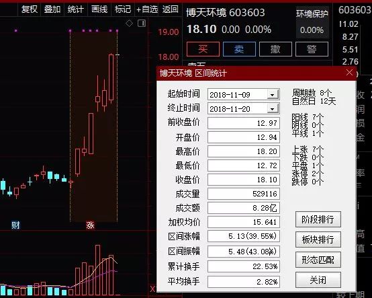Click the 形态匹配 button
Screen dimensions: 372x298
[x=318, y=260]
